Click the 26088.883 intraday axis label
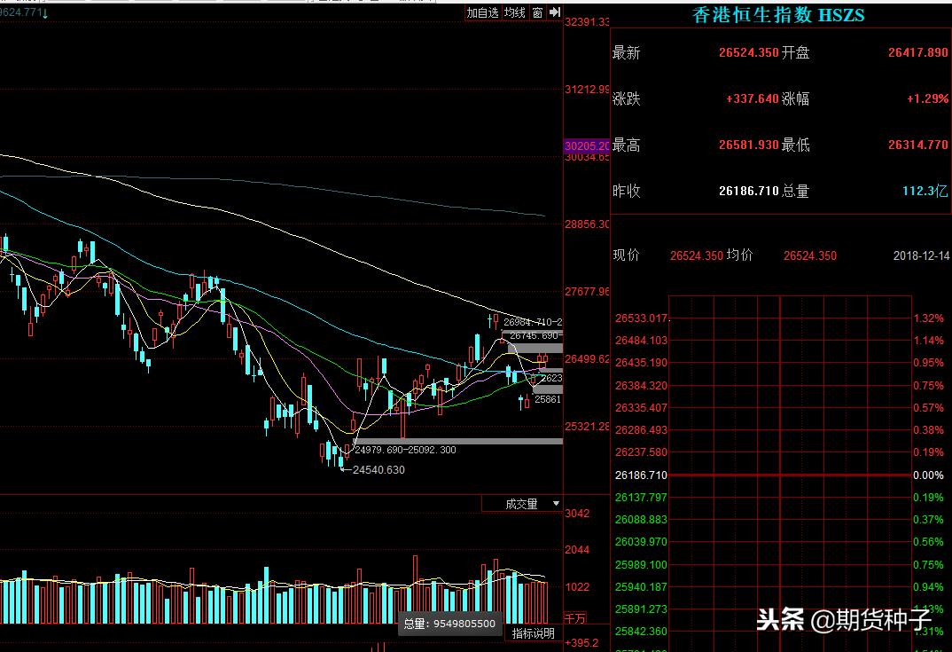 (x=641, y=520)
